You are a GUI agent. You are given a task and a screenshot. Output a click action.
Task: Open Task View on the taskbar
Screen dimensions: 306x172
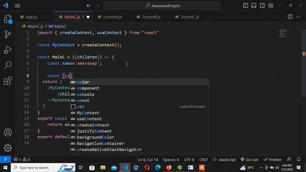click(81, 168)
